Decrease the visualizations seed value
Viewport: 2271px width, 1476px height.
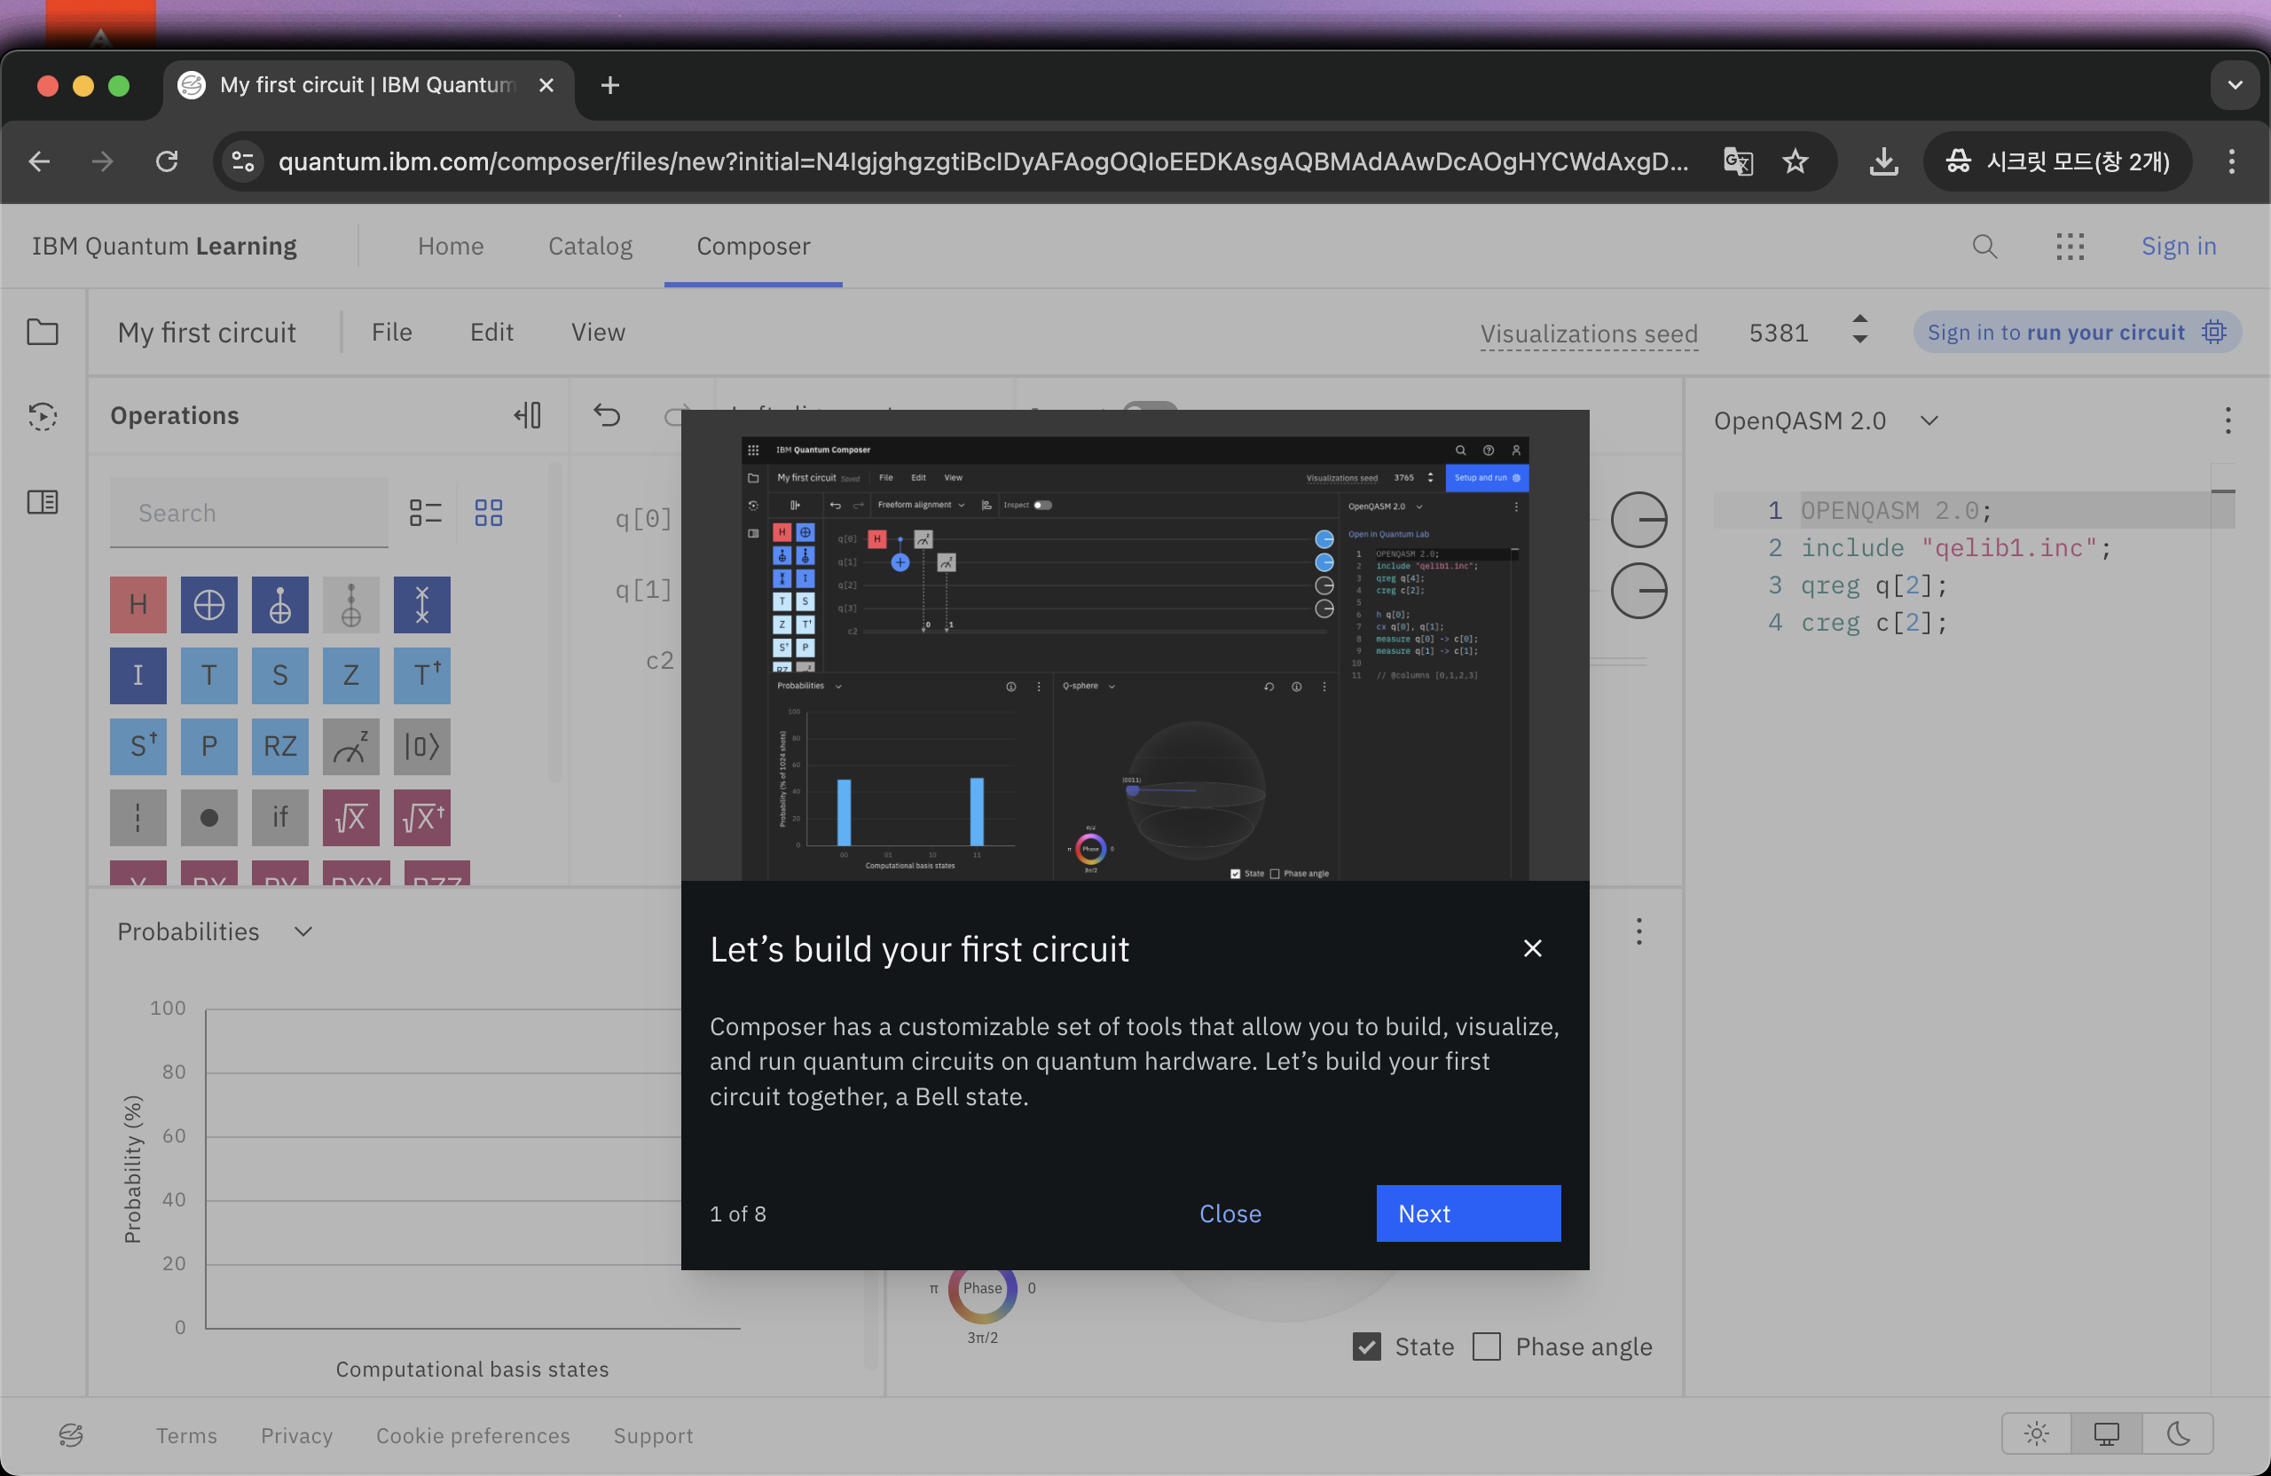pyautogui.click(x=1859, y=340)
